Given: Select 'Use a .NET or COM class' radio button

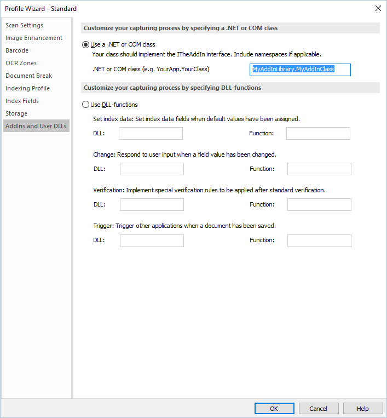Looking at the screenshot, I should (x=85, y=44).
